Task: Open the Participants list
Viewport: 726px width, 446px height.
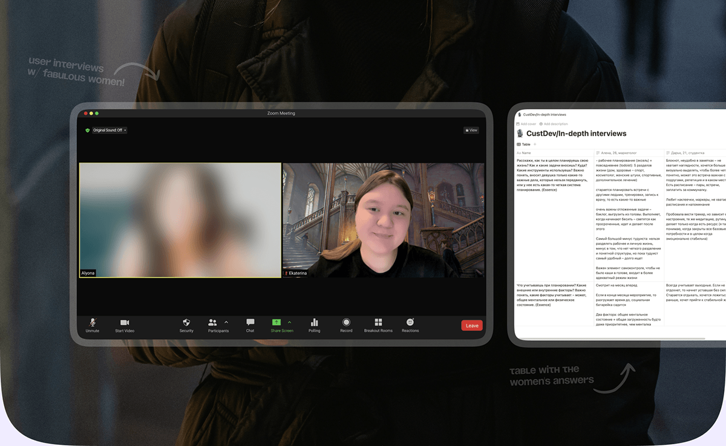Action: coord(213,323)
